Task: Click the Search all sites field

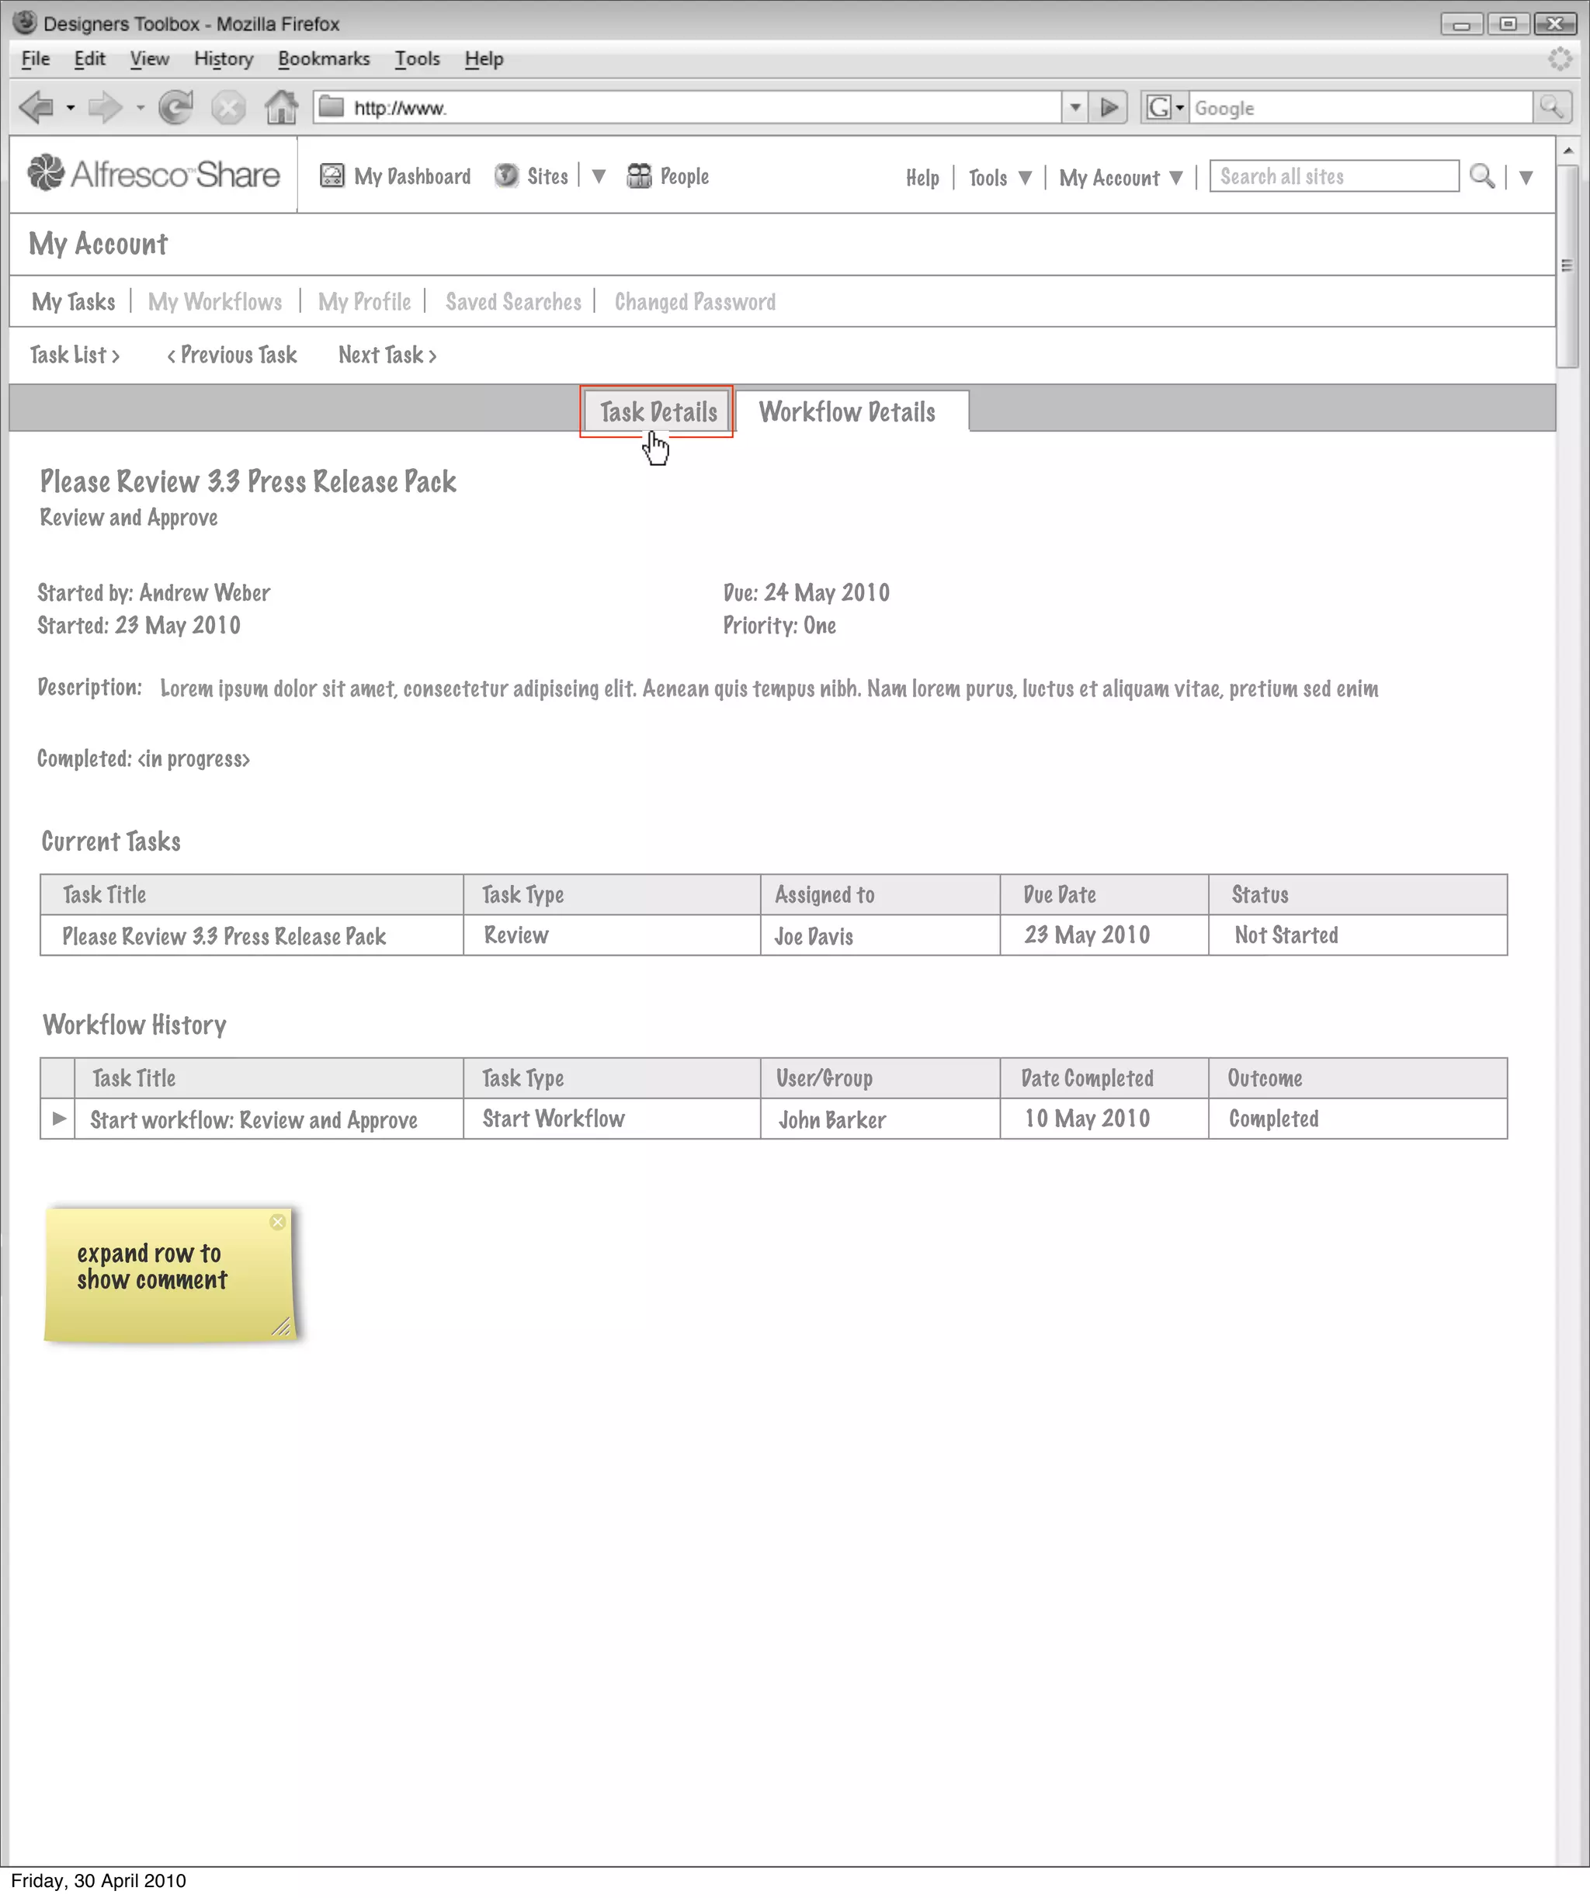Action: [1333, 176]
